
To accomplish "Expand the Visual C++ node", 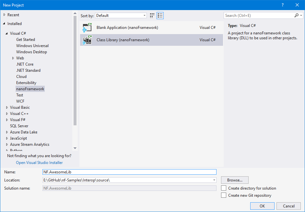I will 7,114.
